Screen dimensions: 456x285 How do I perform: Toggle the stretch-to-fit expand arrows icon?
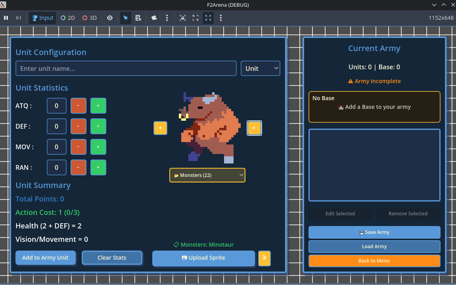208,18
